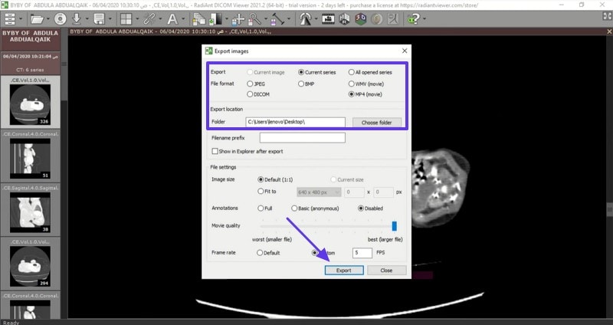Image resolution: width=613 pixels, height=325 pixels.
Task: Adjust the Movie quality slider handle
Action: tap(394, 226)
